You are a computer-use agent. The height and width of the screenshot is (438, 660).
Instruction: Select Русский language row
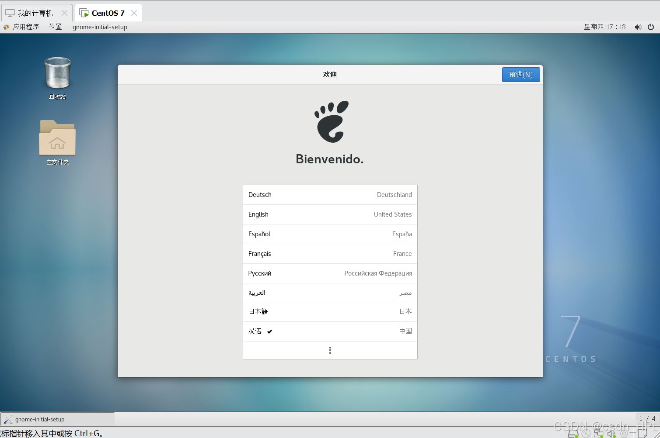coord(330,273)
